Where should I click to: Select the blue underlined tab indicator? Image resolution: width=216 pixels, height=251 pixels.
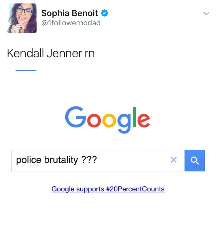26,70
